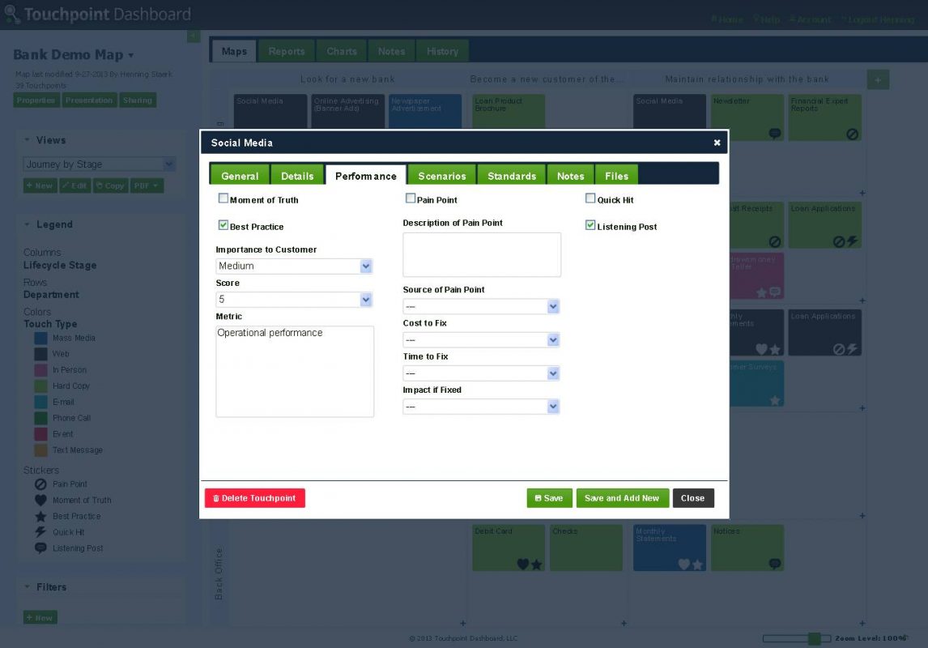This screenshot has height=648, width=928.
Task: Disable the Listening Post checkbox
Action: pyautogui.click(x=590, y=226)
